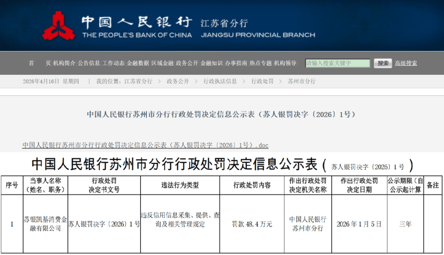Open the 首页 home menu item

pyautogui.click(x=39, y=63)
